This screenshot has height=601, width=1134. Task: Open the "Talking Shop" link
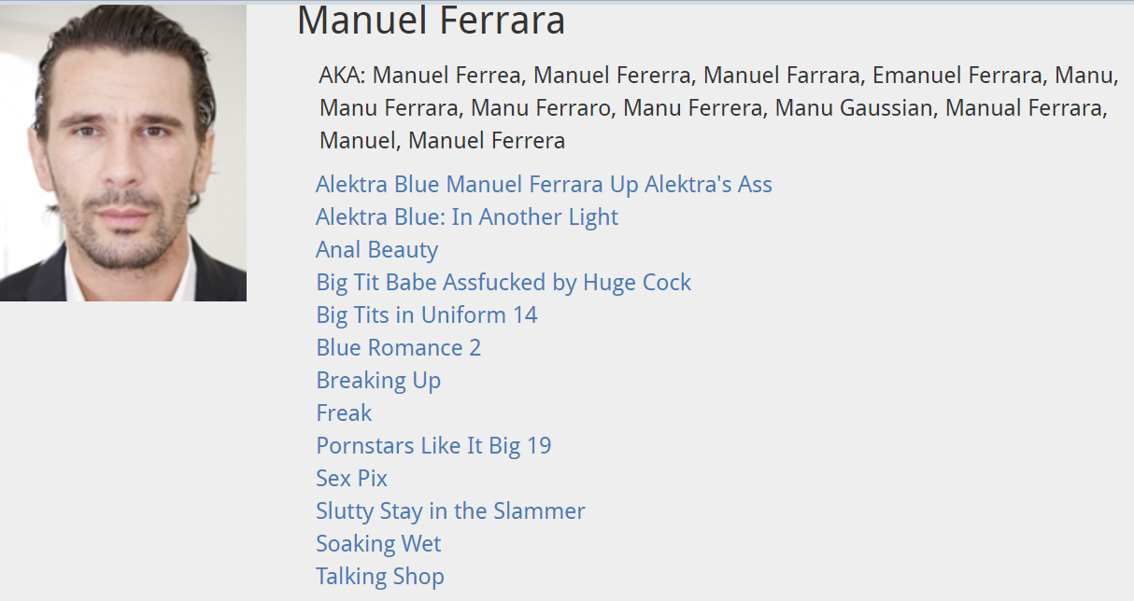pyautogui.click(x=380, y=577)
